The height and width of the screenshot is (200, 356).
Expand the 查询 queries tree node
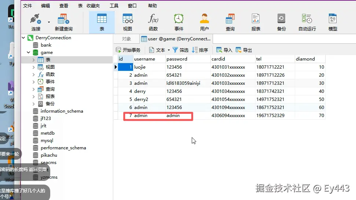point(33,89)
